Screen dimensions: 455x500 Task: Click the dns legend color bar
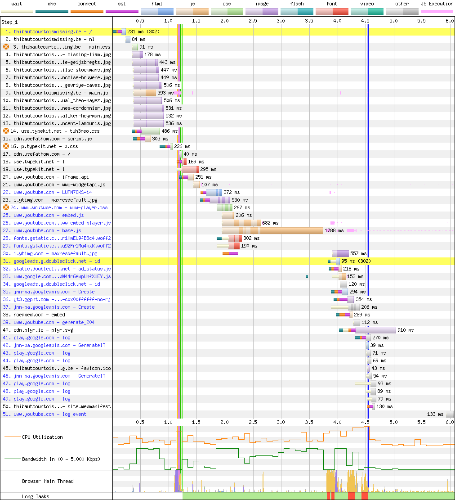click(x=52, y=12)
